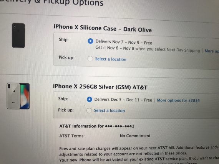Click the iPhone X 256GB Silver title
This screenshot has width=219, height=164.
tap(100, 87)
